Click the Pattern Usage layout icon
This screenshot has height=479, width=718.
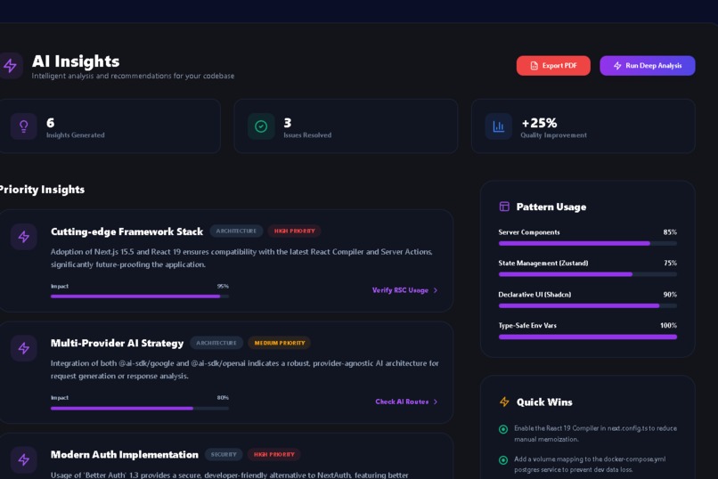click(504, 207)
